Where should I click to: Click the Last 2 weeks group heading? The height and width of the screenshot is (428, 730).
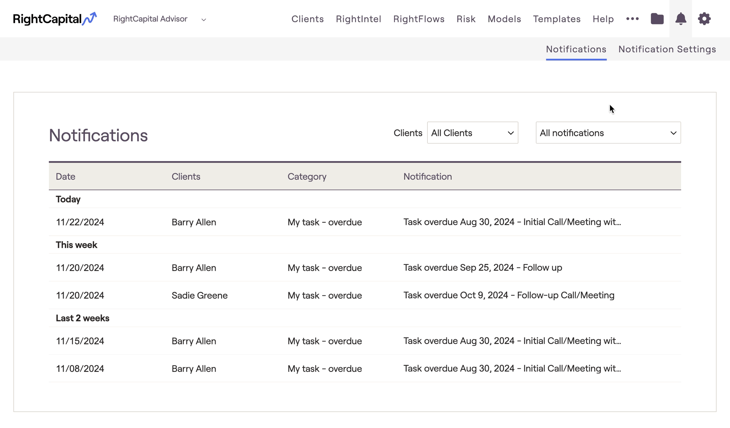[82, 318]
